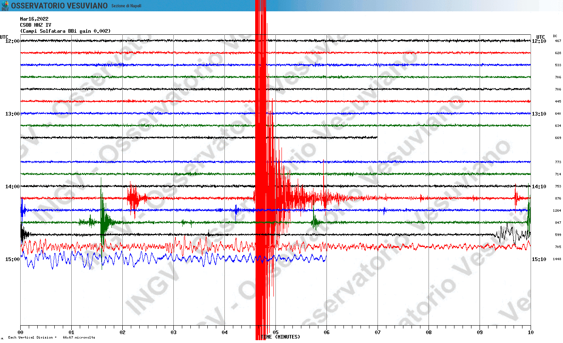This screenshot has width=563, height=343.
Task: Click the 14:10 time label on the right
Action: (x=539, y=187)
